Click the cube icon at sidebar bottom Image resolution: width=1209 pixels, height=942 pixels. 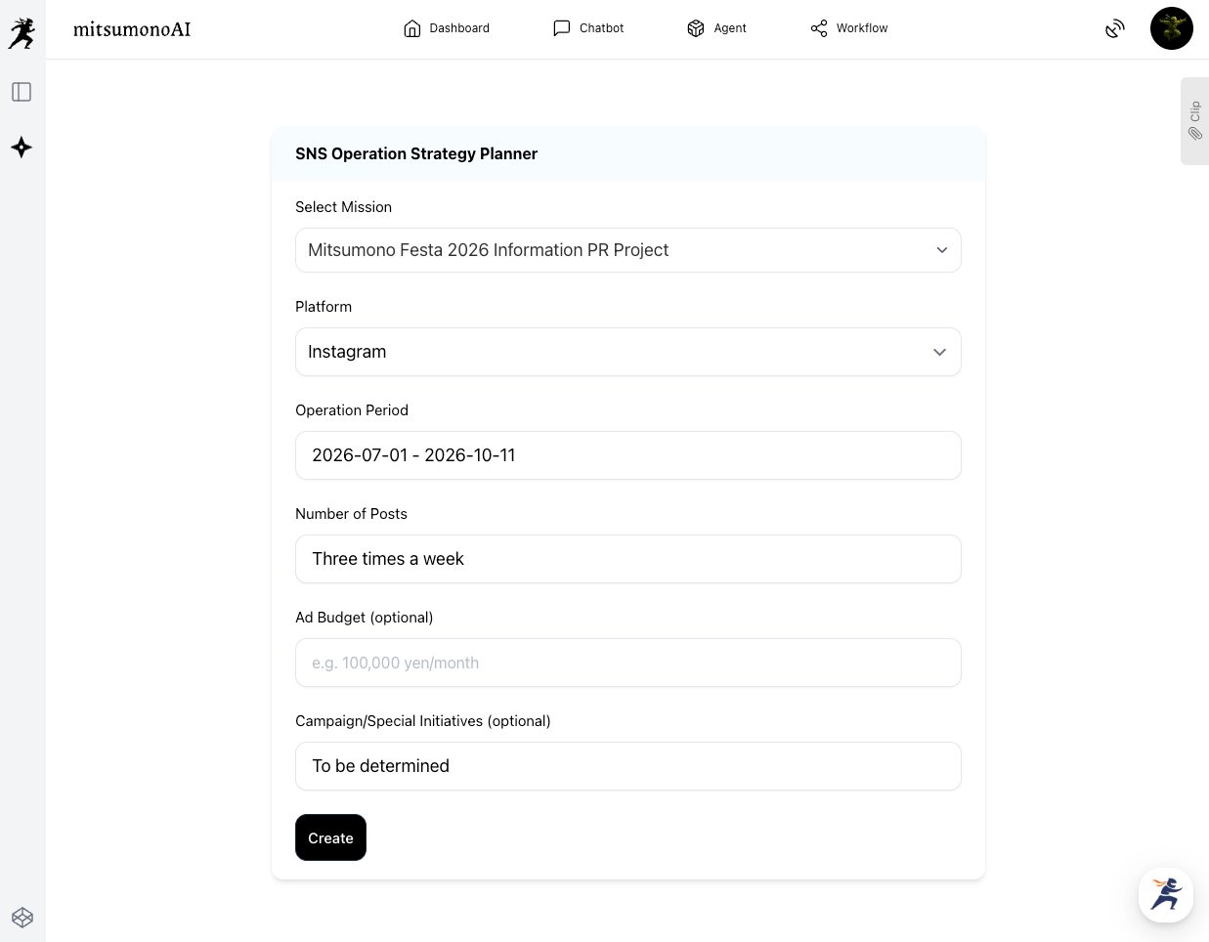(x=22, y=918)
